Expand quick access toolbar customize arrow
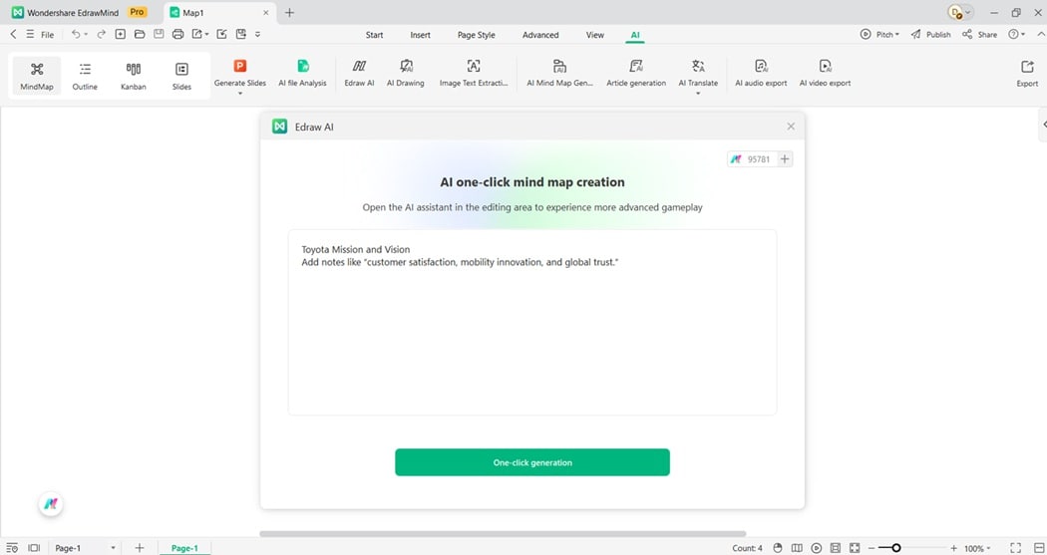 (x=257, y=34)
